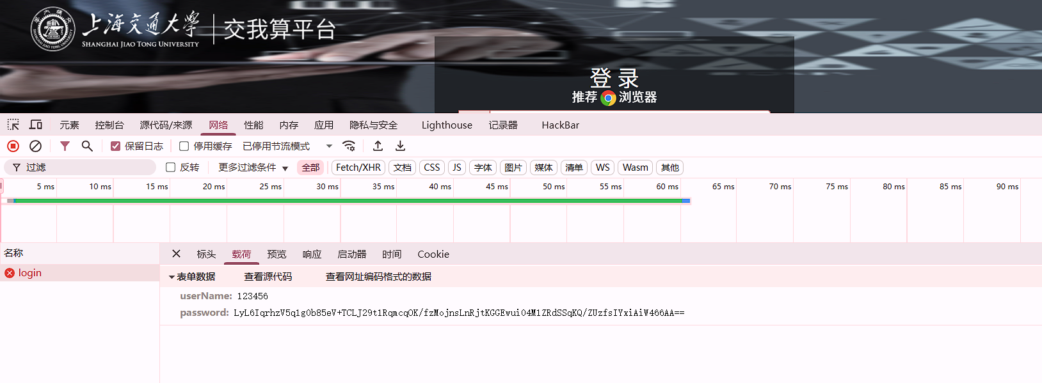The height and width of the screenshot is (383, 1042).
Task: Enable the 停用缓存 checkbox
Action: [x=184, y=146]
